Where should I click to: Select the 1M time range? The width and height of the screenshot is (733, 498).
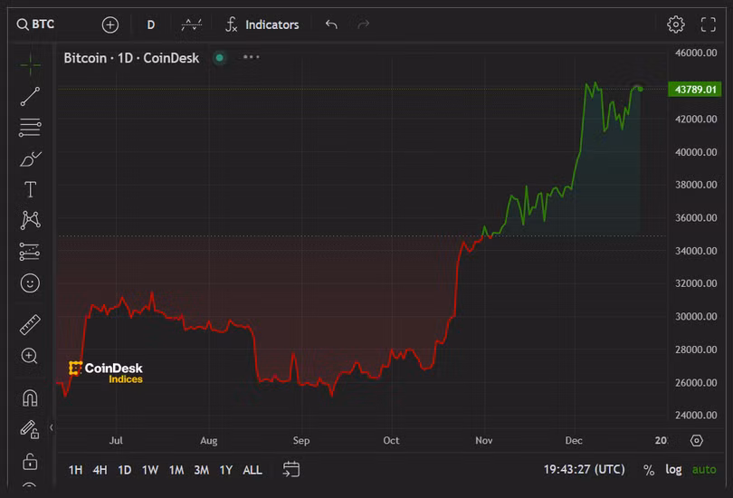point(176,470)
